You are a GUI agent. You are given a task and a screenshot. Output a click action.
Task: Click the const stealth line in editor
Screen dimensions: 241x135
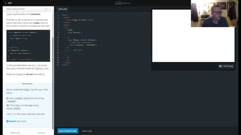(83, 45)
